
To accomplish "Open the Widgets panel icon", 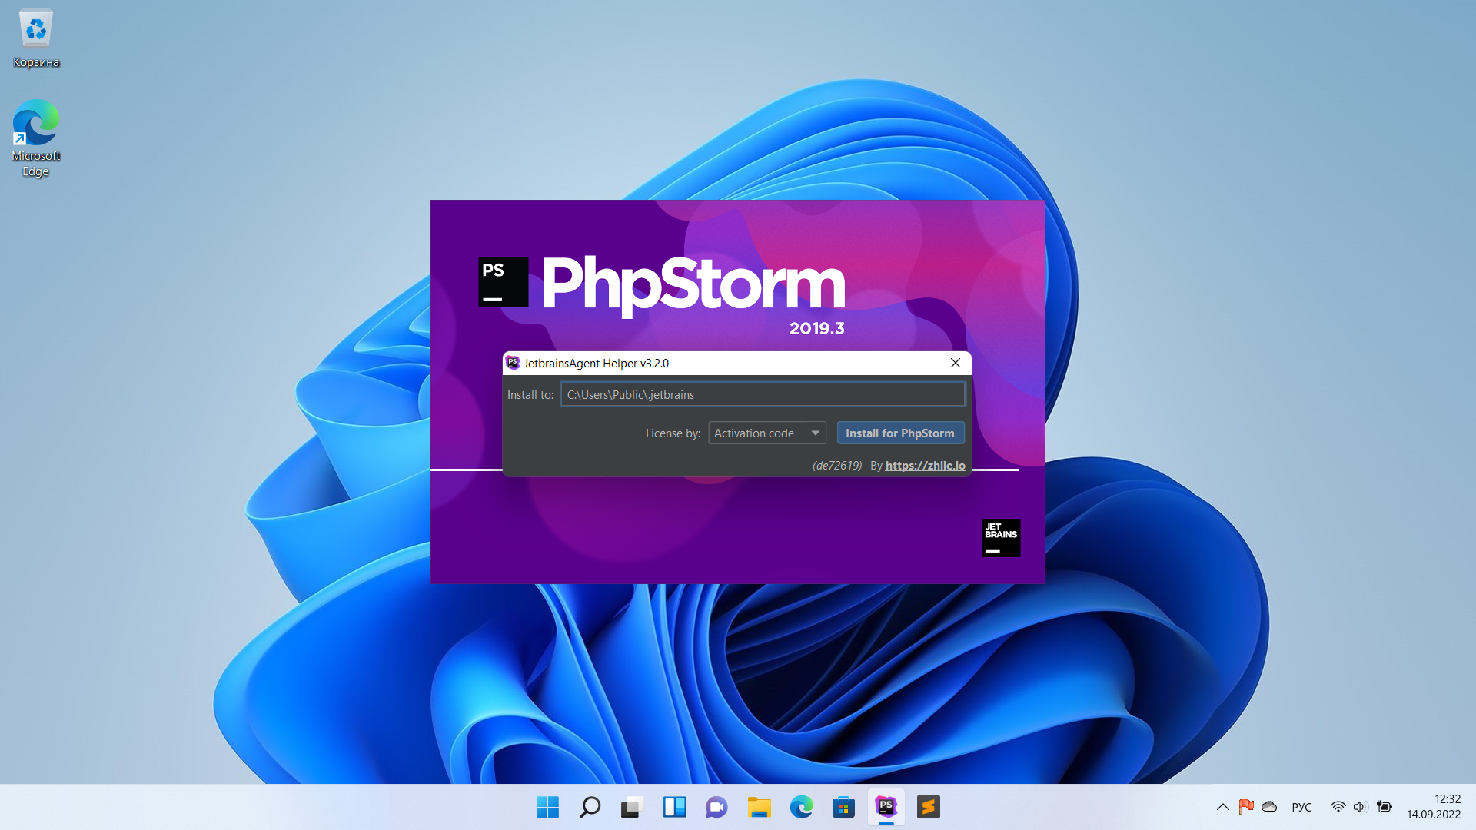I will coord(674,807).
